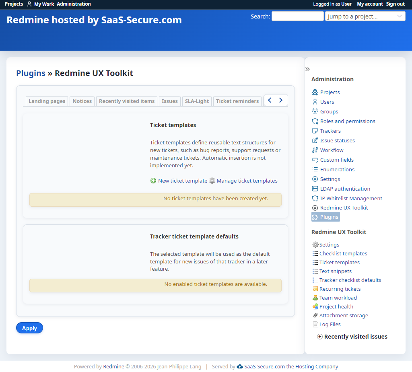Click the gear icon beside UX Toolkit Settings
Screen dimensions: 412x372
coord(315,245)
